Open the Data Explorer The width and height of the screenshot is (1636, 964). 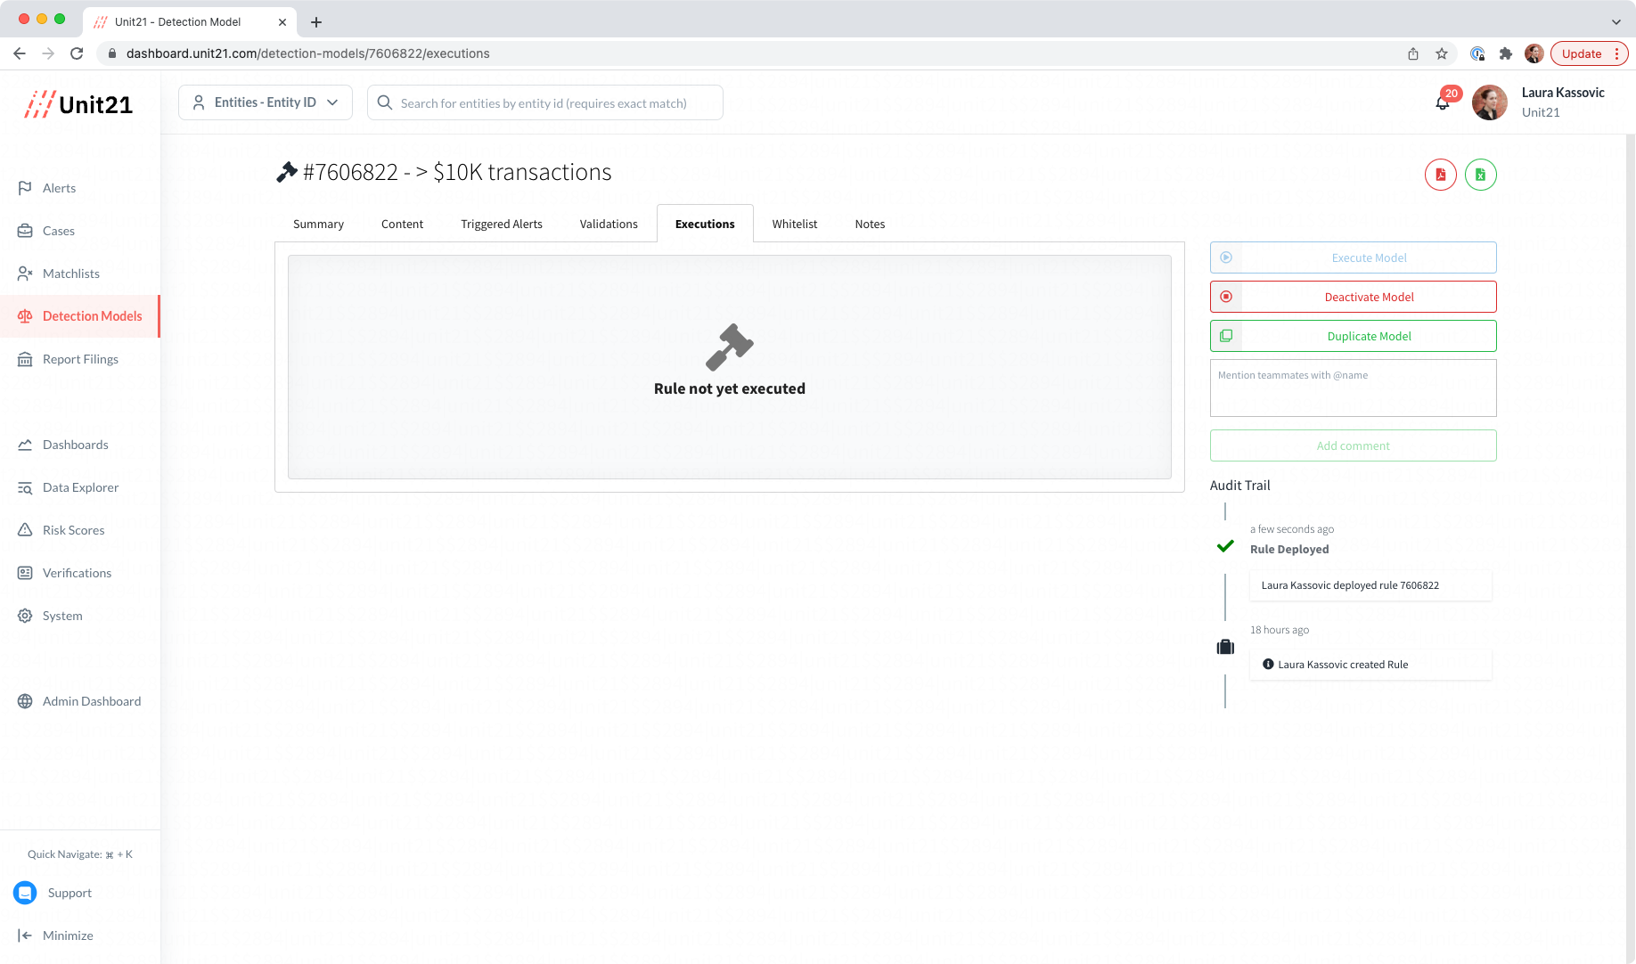[80, 487]
